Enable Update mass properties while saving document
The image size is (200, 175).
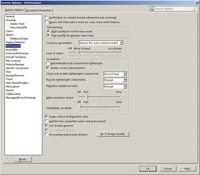tap(46, 121)
